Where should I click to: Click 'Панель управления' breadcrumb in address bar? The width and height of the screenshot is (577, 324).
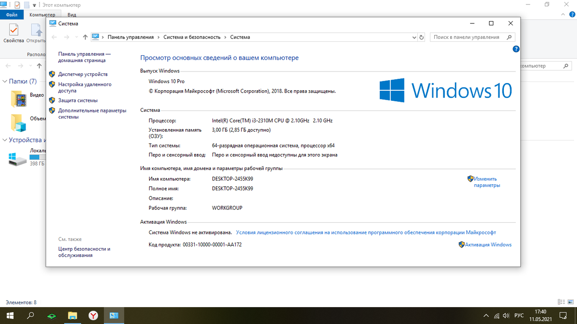pos(131,37)
